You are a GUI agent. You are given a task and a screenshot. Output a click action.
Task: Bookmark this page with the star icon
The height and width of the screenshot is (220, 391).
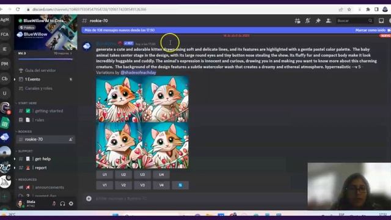pos(349,10)
